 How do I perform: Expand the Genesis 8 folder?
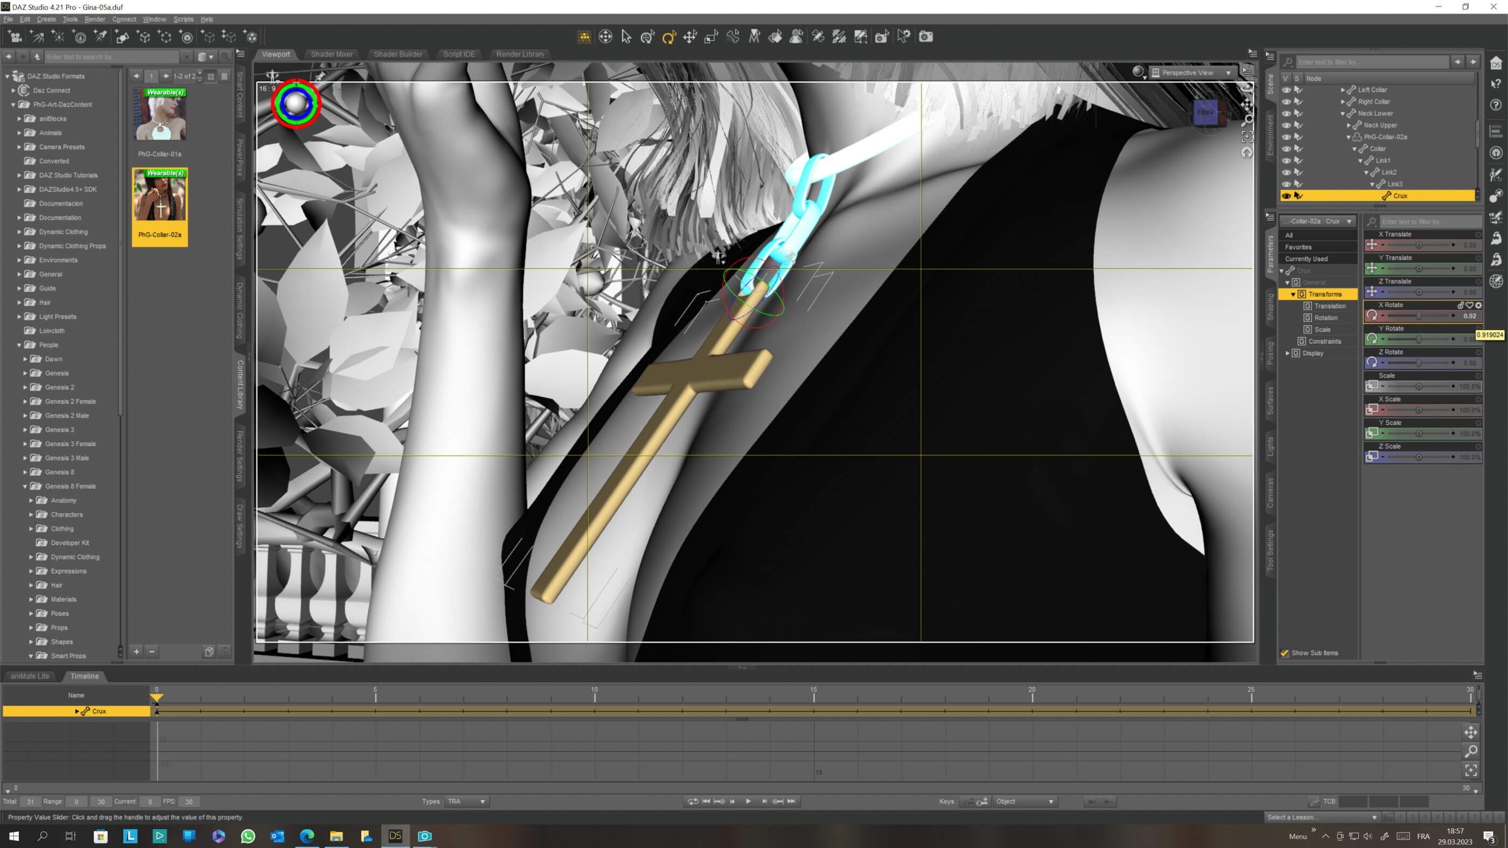point(26,472)
